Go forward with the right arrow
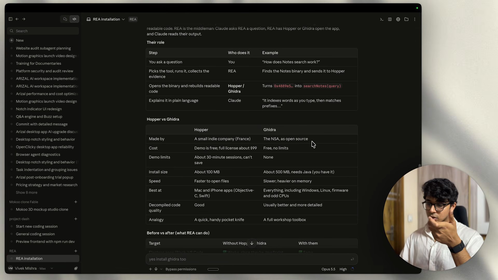This screenshot has height=280, width=498. tap(24, 19)
